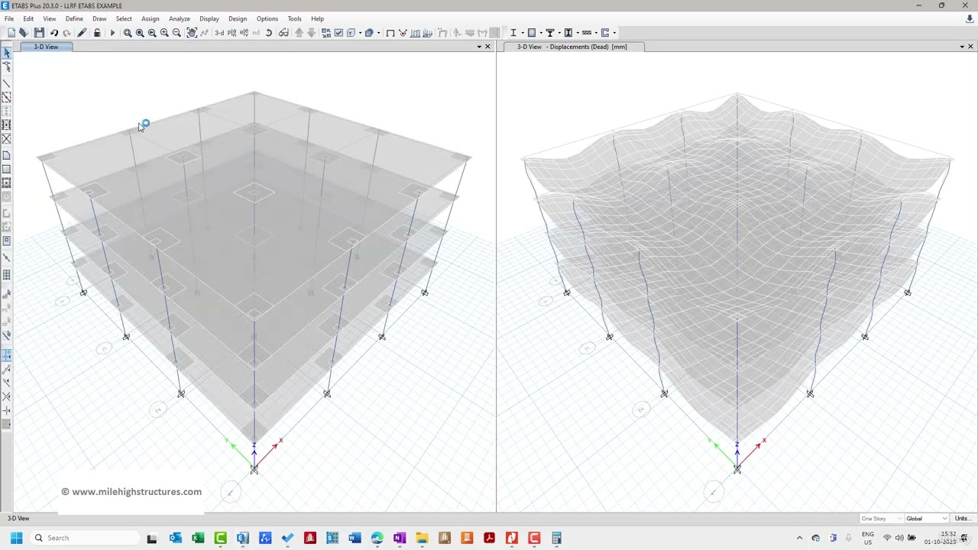Screen dimensions: 978x550
Task: Open the Assign menu
Action: (150, 18)
